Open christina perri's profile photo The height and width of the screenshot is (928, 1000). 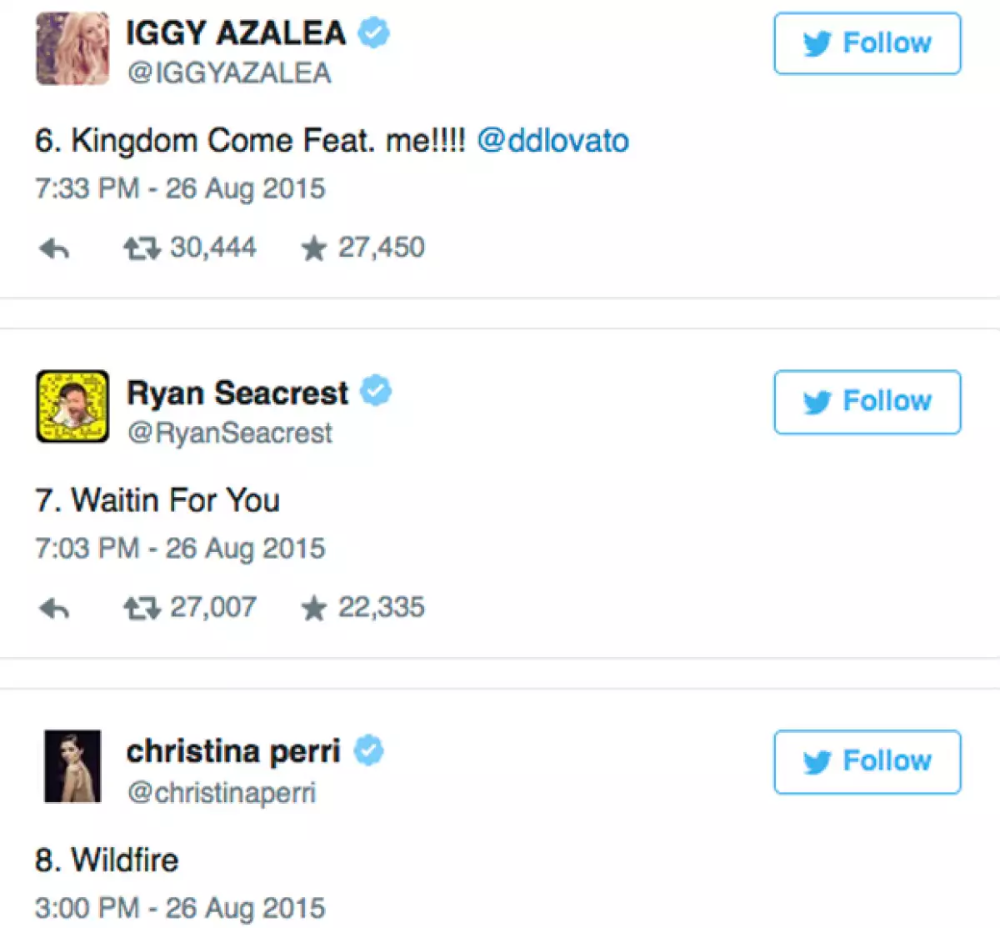[x=72, y=767]
